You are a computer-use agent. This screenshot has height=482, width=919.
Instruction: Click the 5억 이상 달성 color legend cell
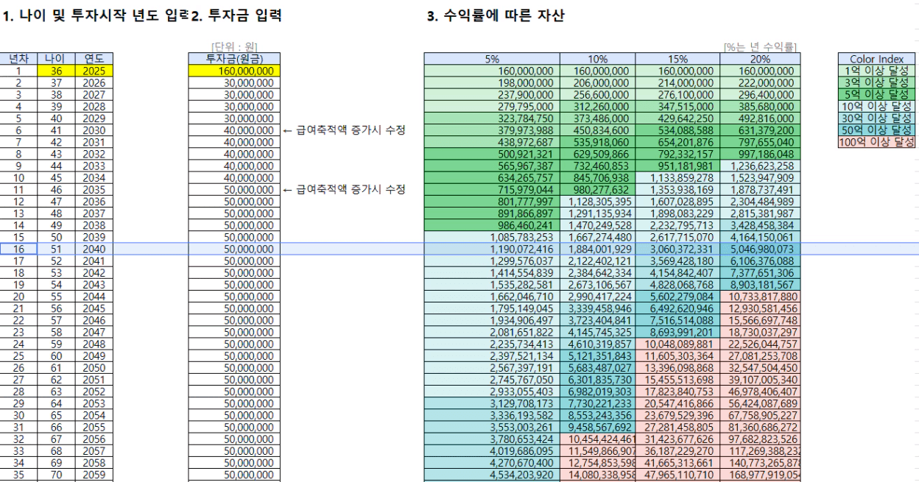(878, 95)
